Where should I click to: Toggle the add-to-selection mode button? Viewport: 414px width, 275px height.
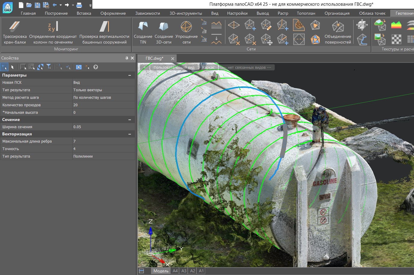point(4,67)
